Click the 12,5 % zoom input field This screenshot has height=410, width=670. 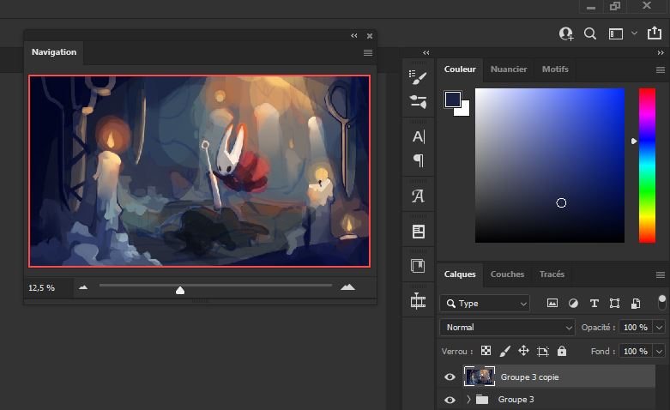pyautogui.click(x=48, y=288)
